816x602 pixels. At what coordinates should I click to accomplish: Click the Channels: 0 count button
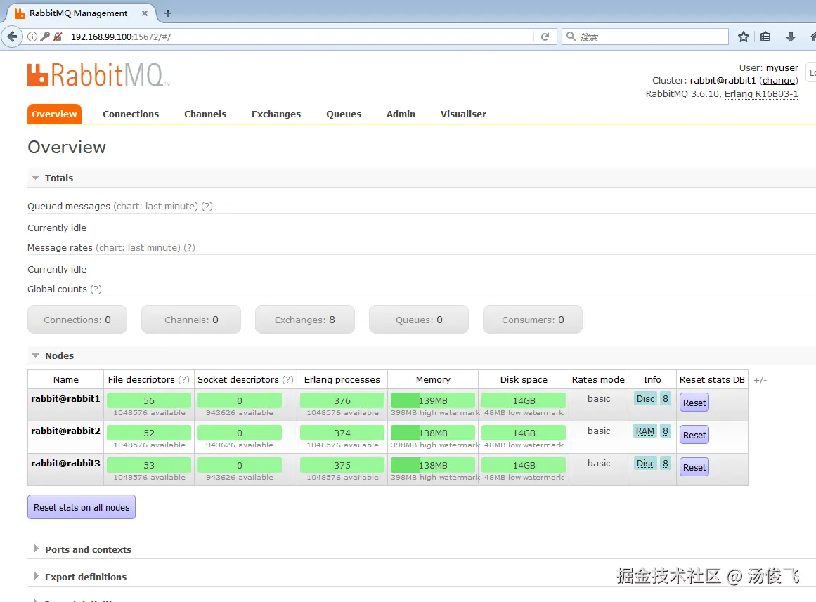pos(191,320)
